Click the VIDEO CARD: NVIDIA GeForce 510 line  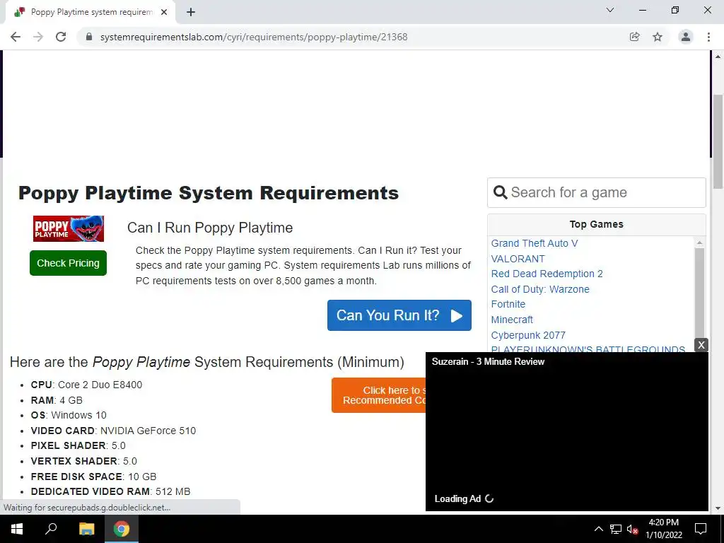(x=113, y=431)
